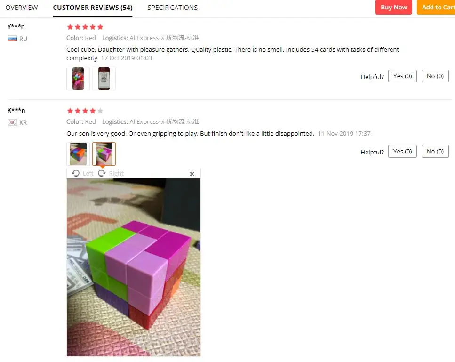Rotate the review photo left

[82, 173]
